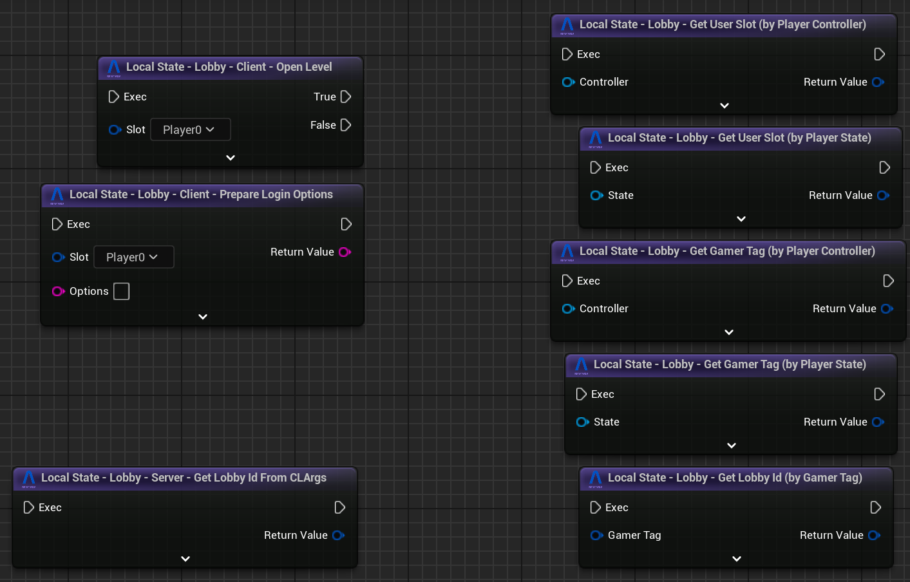The image size is (910, 582).
Task: Select the Get Gamer Tag (by Player Controller) node title
Action: click(726, 251)
